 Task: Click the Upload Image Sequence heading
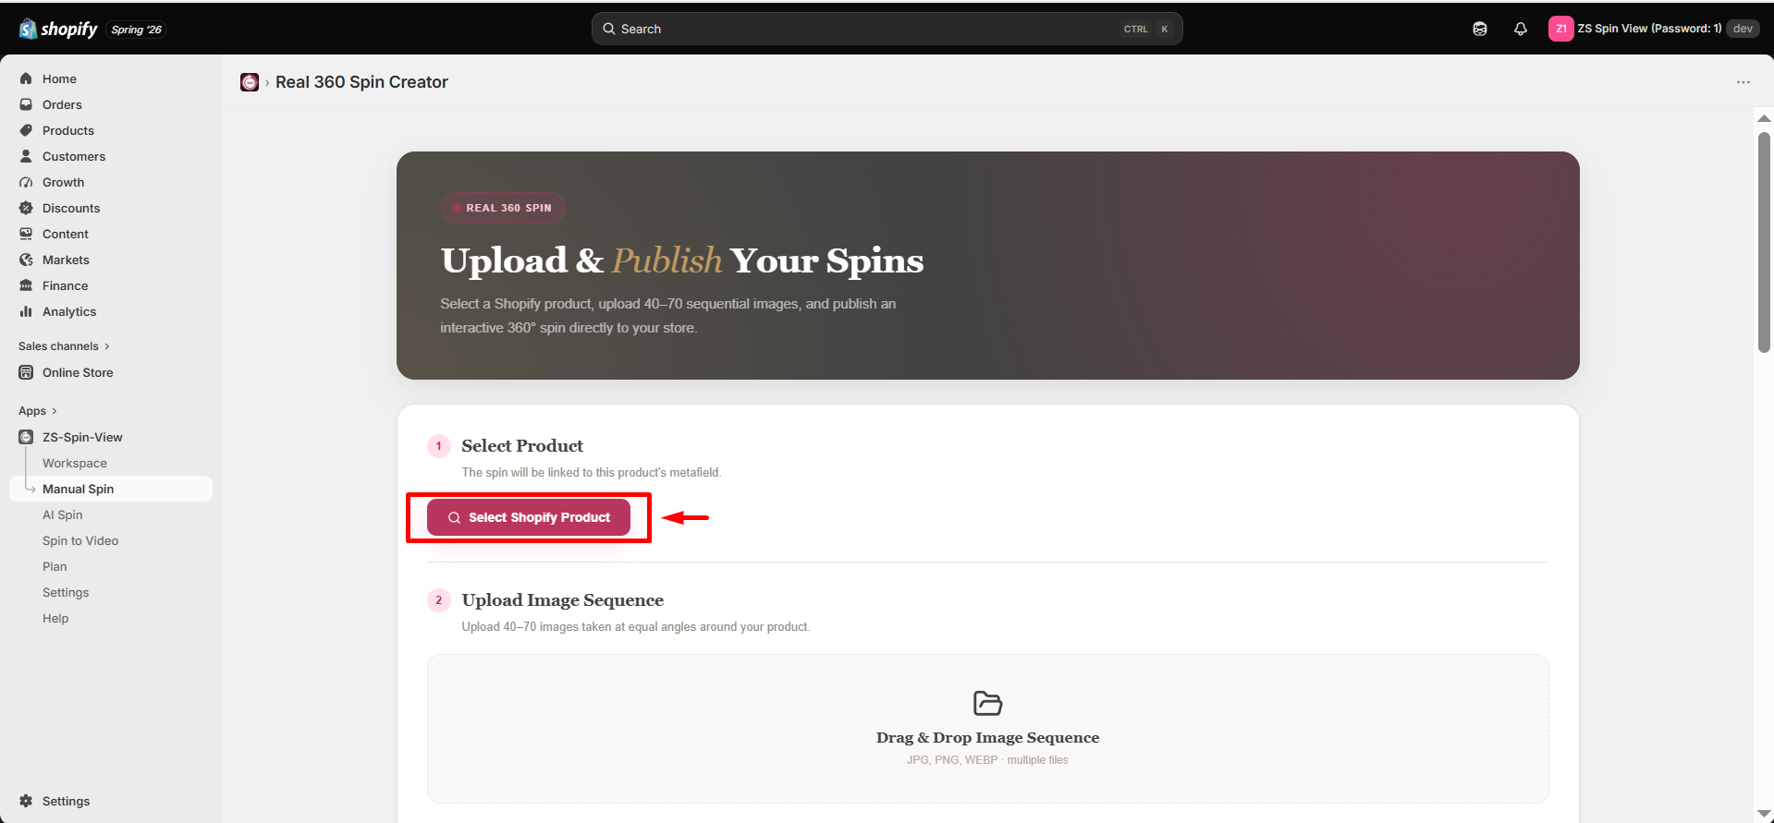click(x=563, y=600)
